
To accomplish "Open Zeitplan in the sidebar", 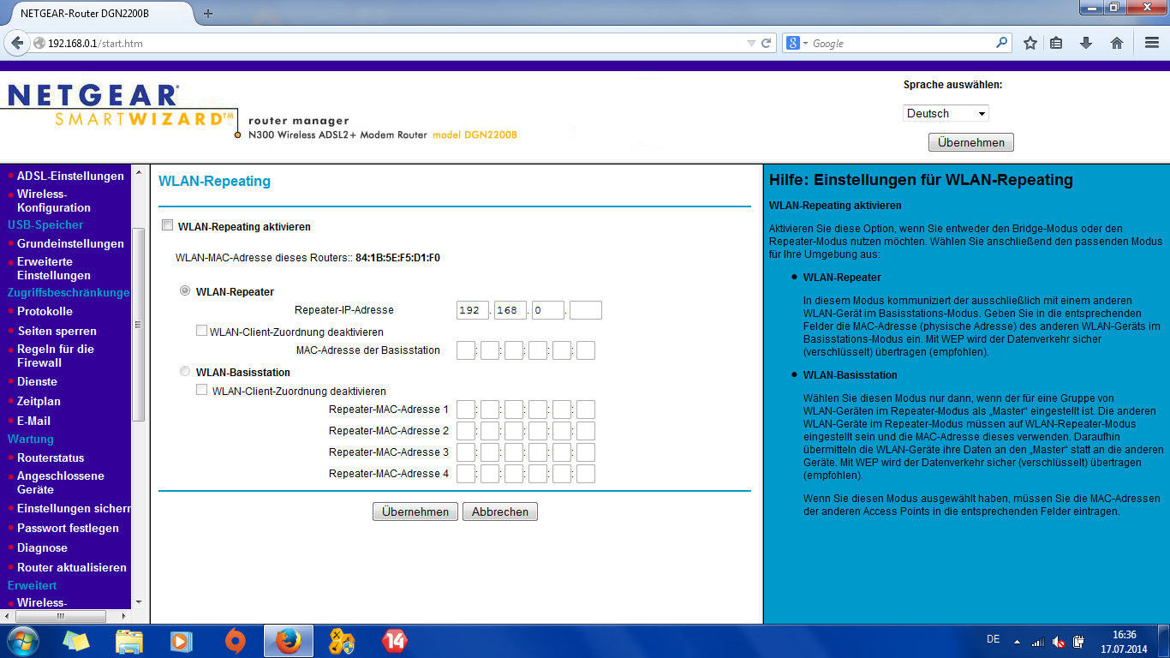I will (39, 401).
